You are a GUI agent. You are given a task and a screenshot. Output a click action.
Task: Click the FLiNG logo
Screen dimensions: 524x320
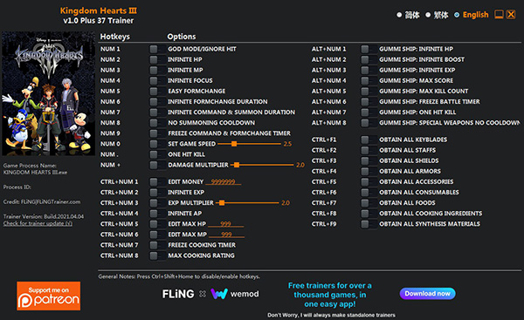pyautogui.click(x=178, y=294)
